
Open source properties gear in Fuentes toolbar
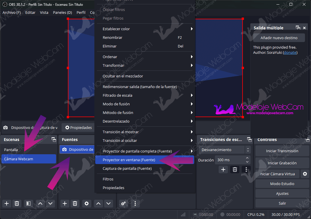[87, 203]
